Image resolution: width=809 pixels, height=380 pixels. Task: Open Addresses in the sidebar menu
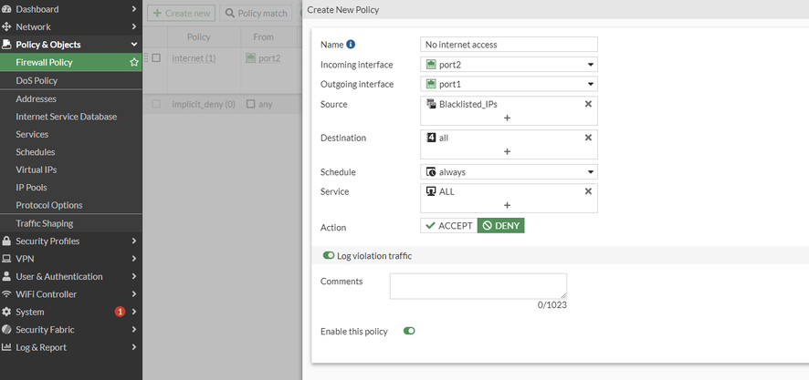(37, 98)
